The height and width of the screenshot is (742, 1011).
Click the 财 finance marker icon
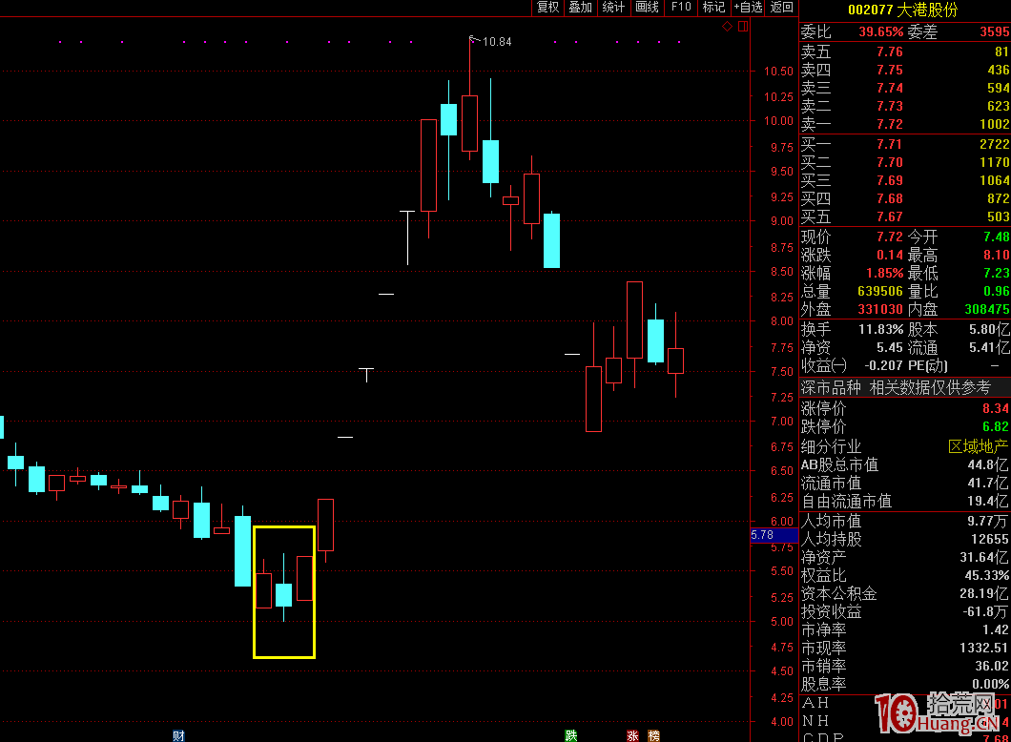pyautogui.click(x=178, y=735)
